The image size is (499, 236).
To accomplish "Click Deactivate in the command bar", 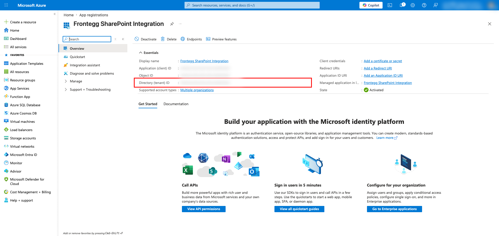I will click(146, 39).
